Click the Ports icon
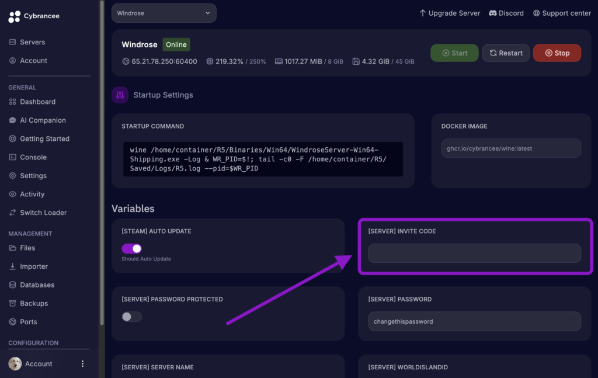Image resolution: width=598 pixels, height=378 pixels. pos(13,321)
